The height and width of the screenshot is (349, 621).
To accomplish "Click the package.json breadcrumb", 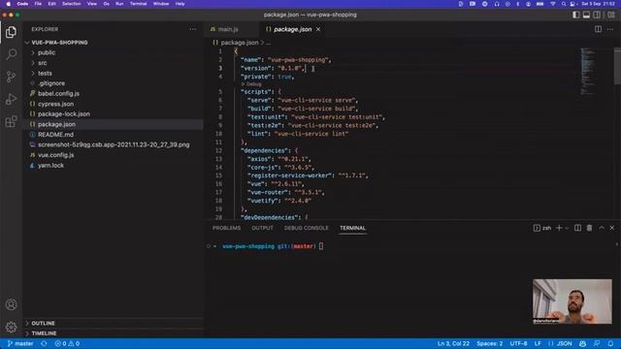I will pyautogui.click(x=240, y=43).
